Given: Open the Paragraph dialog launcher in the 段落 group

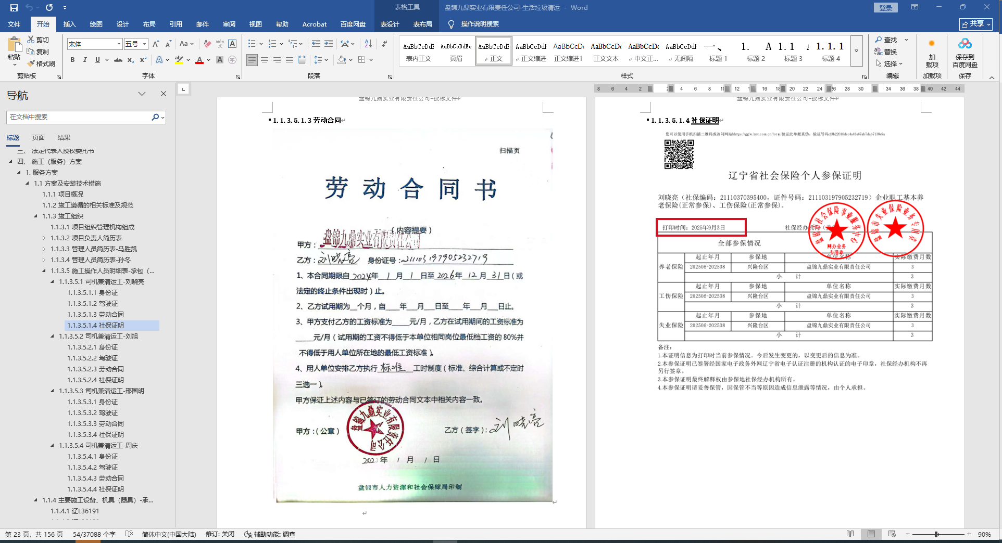Looking at the screenshot, I should [390, 77].
